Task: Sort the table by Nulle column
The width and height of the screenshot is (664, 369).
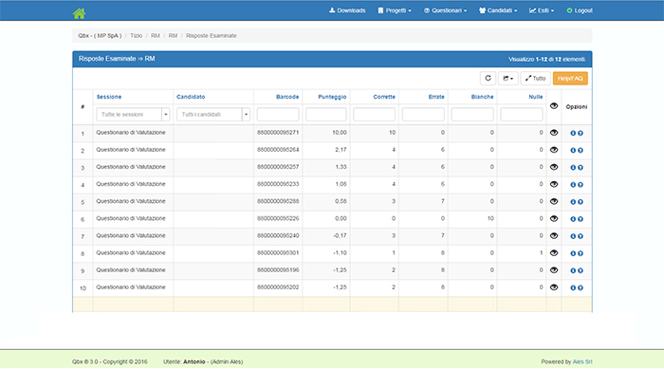Action: pos(536,97)
